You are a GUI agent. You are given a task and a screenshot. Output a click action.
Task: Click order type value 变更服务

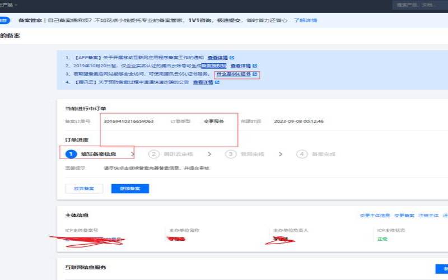click(214, 121)
